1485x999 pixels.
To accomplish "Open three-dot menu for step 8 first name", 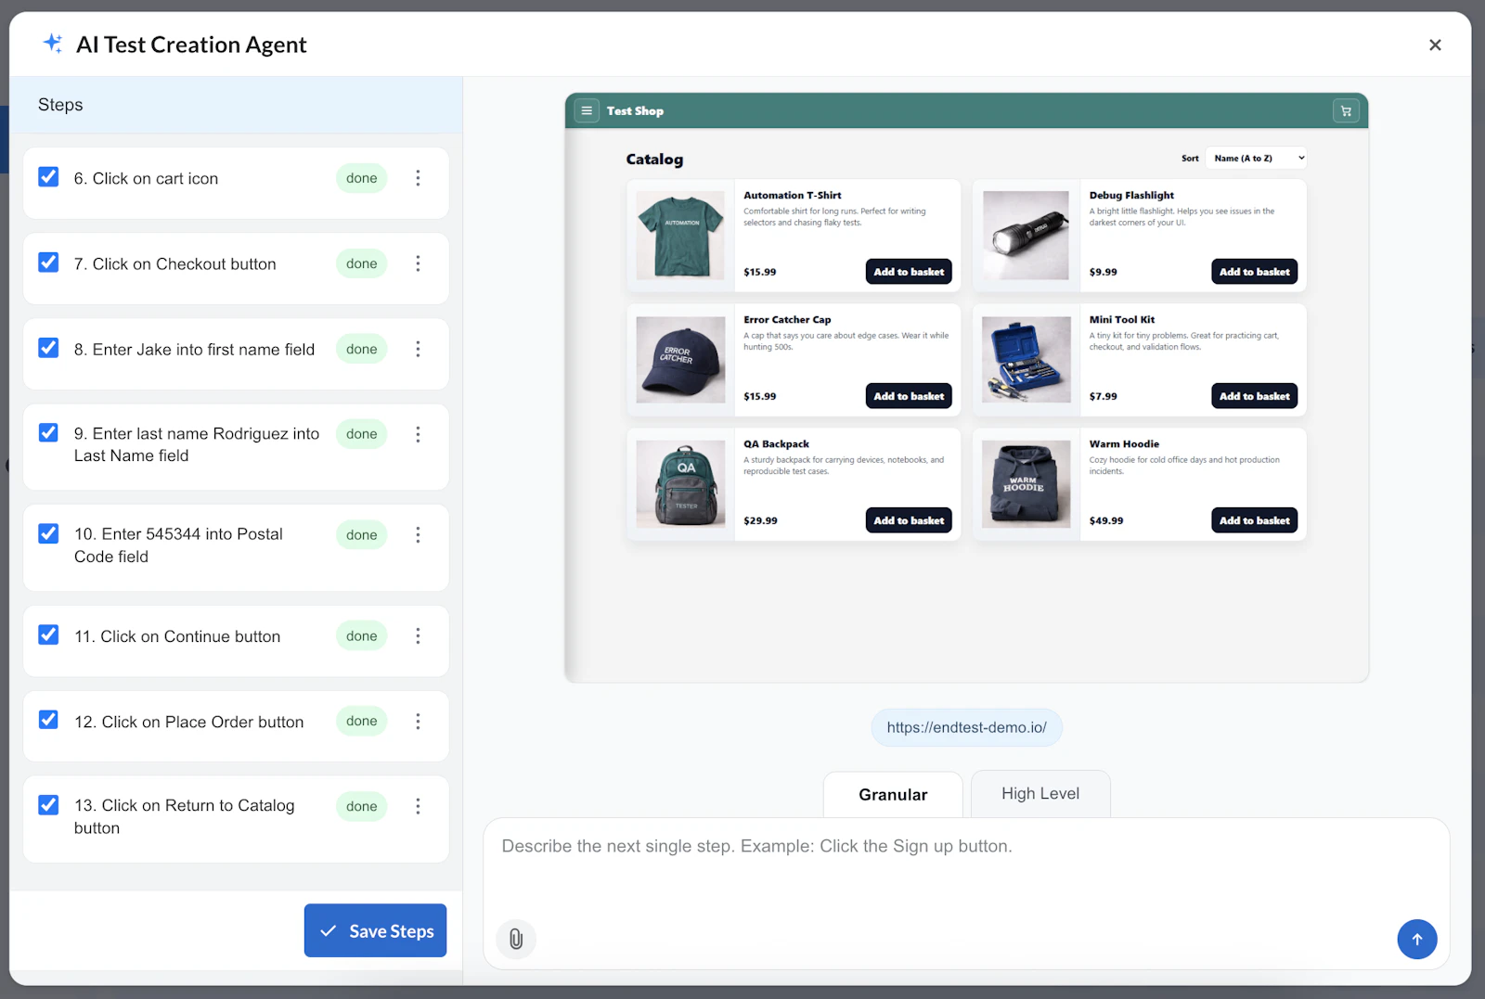I will pos(418,349).
